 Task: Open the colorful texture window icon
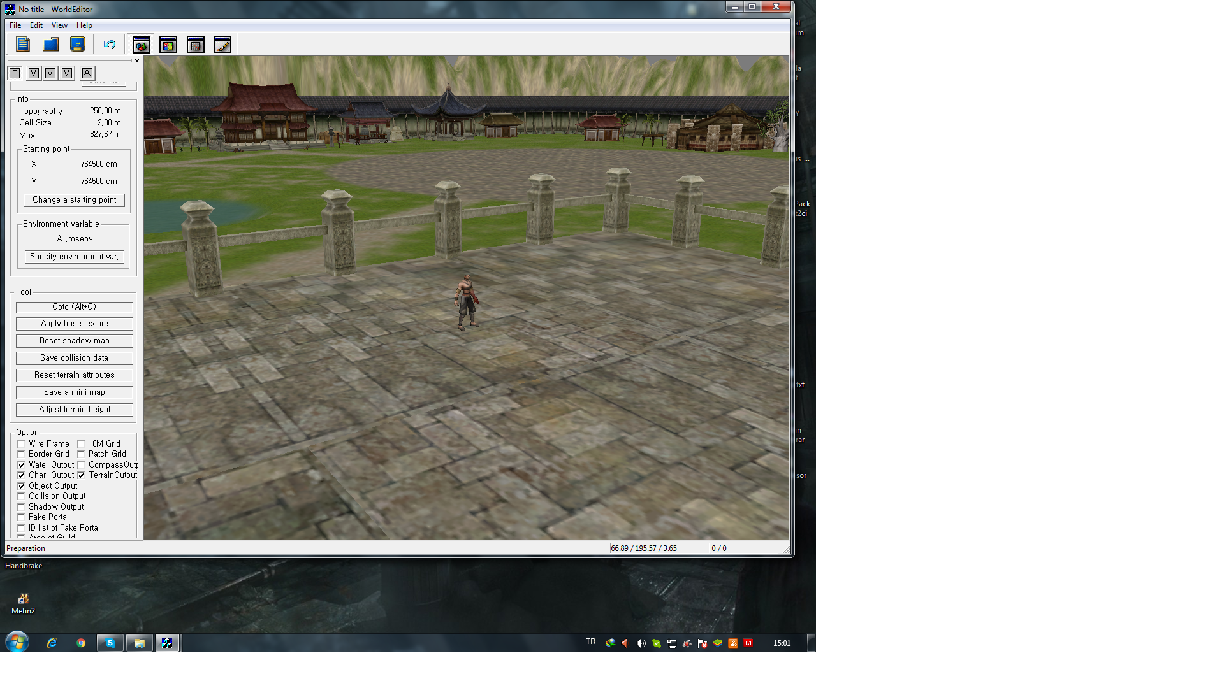[x=168, y=45]
